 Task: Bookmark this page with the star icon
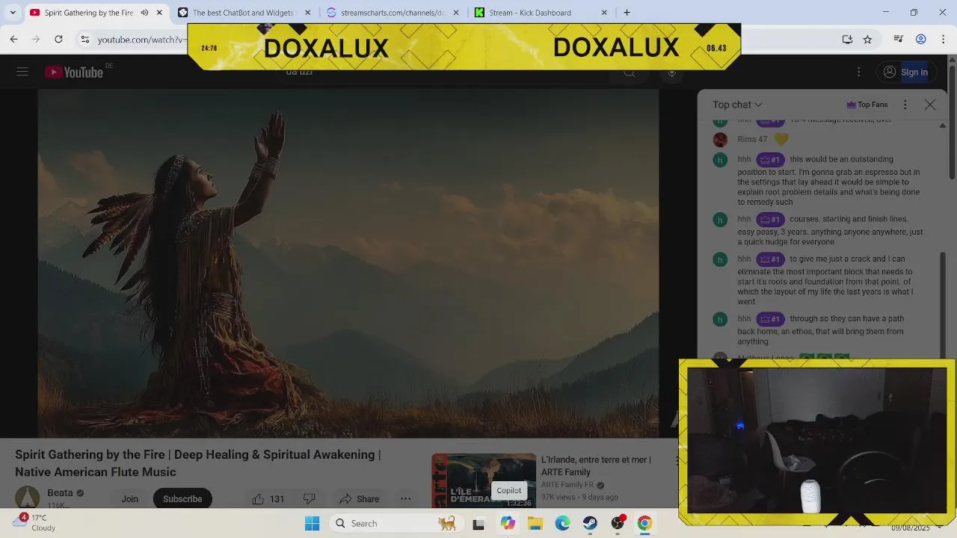pos(867,39)
